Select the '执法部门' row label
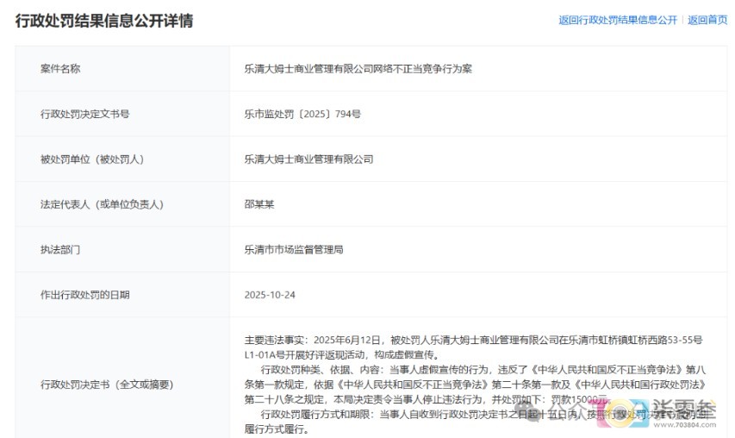The height and width of the screenshot is (438, 735). [x=60, y=249]
